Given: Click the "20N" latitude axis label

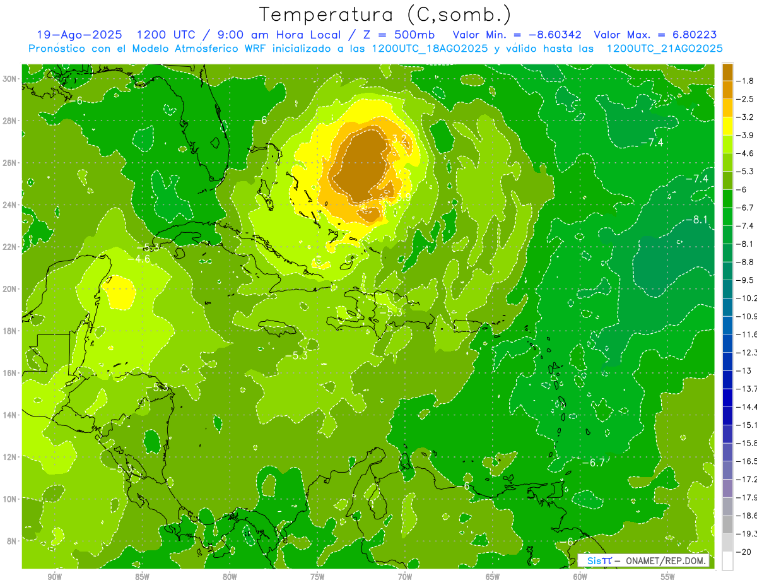Looking at the screenshot, I should (11, 289).
